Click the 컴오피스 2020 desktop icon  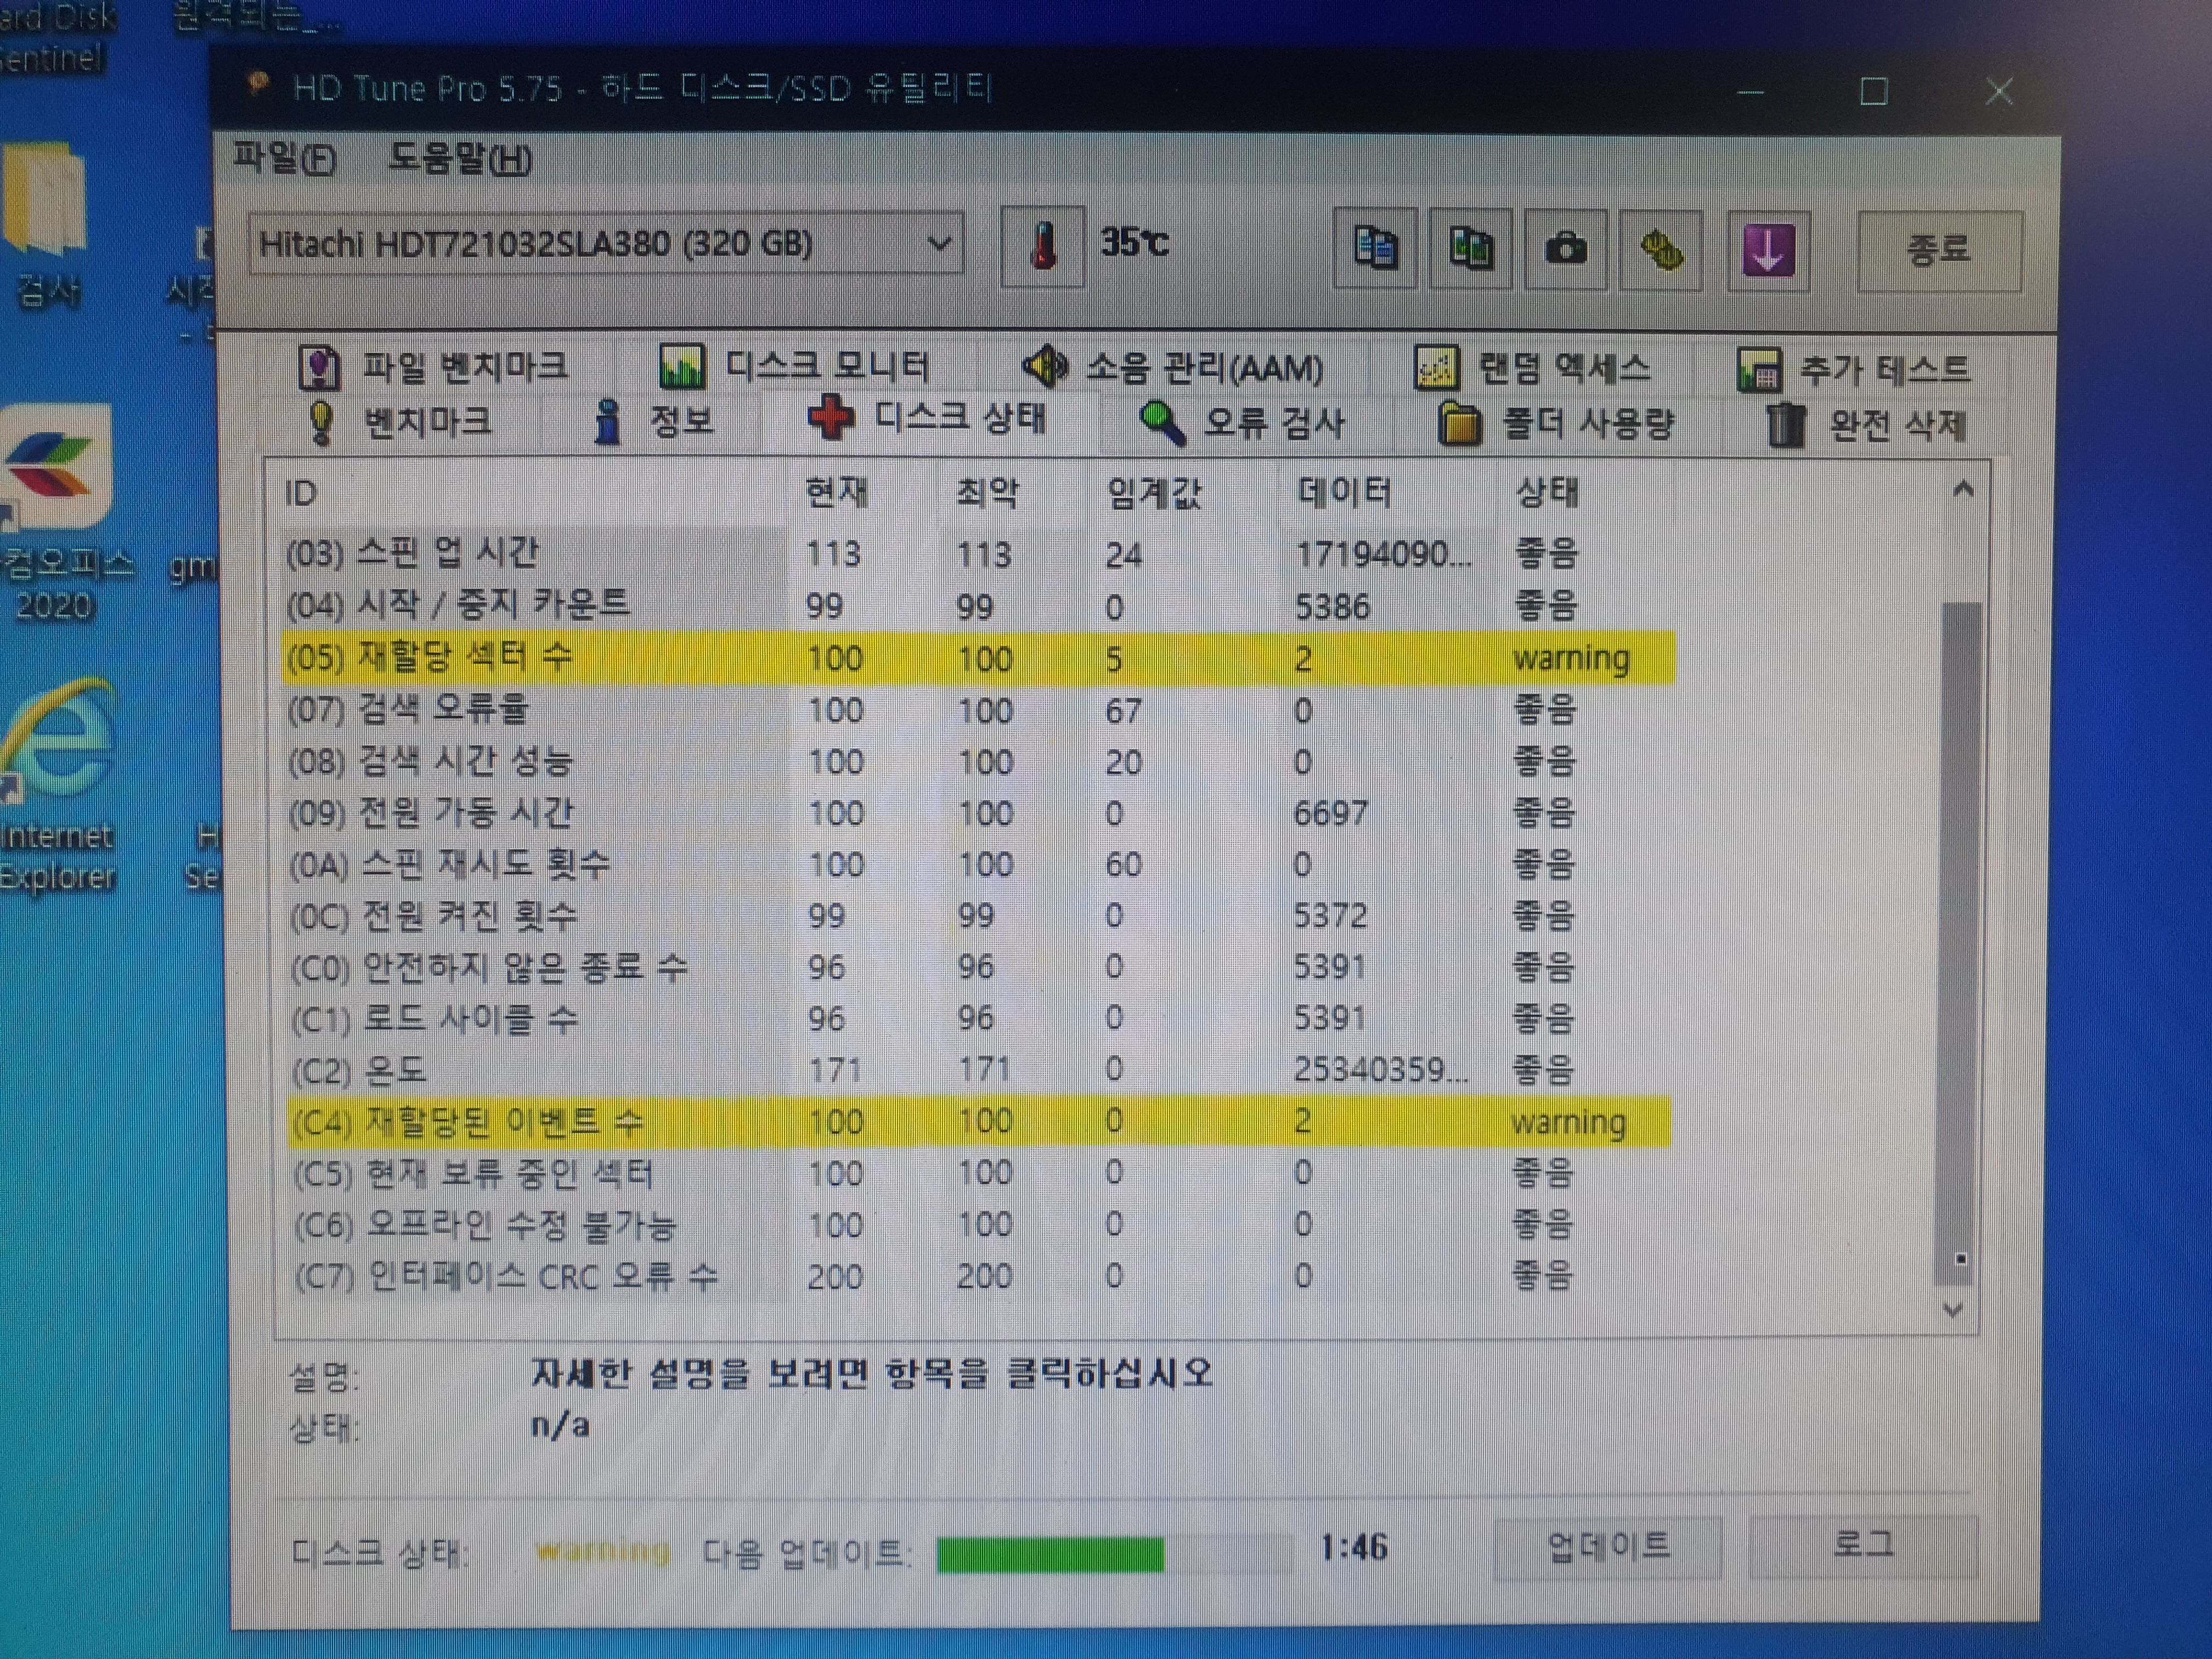60,511
